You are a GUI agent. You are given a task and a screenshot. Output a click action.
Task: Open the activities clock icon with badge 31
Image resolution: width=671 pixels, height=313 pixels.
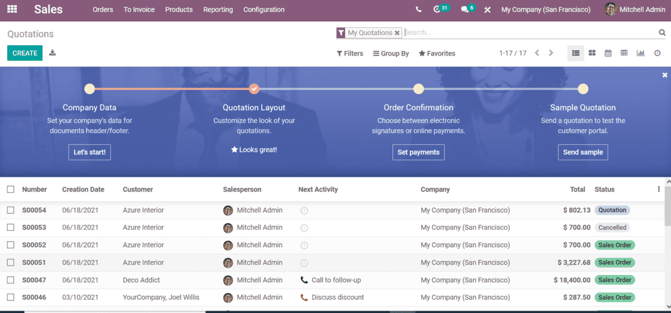point(438,10)
